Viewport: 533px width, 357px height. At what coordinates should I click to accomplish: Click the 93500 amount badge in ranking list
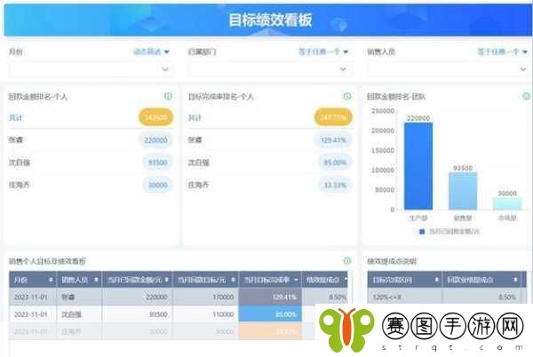(x=158, y=163)
